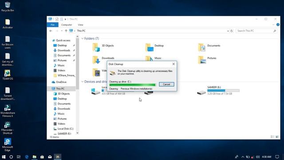Select WShare_Fmora folder in Quick access

(64, 75)
